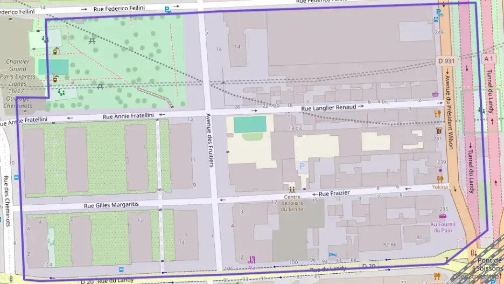Click the Centre de loisirs du Lendit icon
The image size is (504, 284).
point(292,189)
